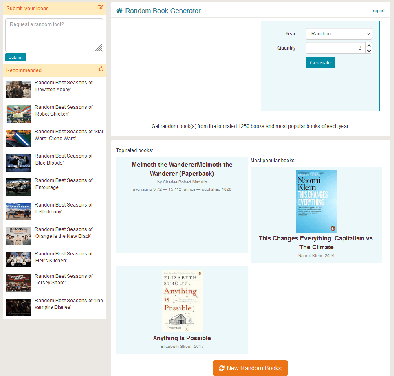
Task: Click the 'This Changes Everything: Capitalism vs. The Climate' title
Action: [316, 243]
